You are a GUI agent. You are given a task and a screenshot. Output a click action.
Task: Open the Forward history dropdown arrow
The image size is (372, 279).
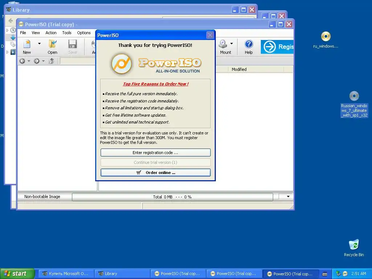point(44,61)
